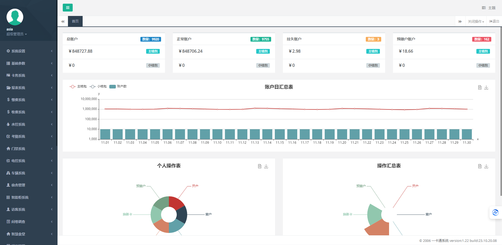
Task: Open data view of 账户日汇总表 chart
Action: point(480,87)
